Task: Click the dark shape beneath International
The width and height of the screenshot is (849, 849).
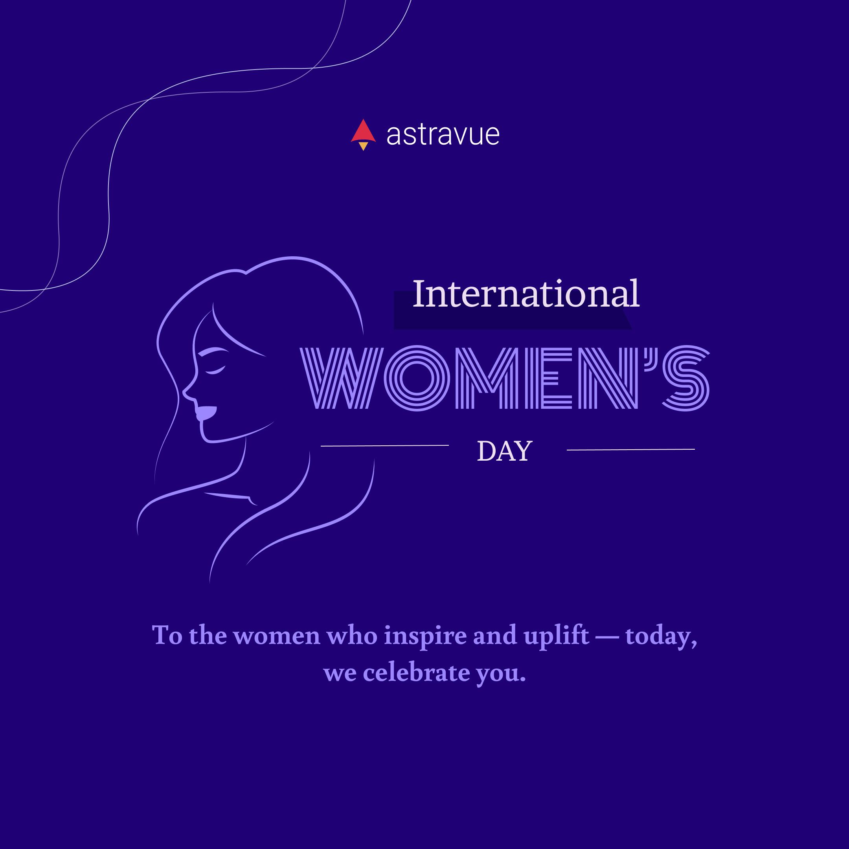Action: point(512,320)
